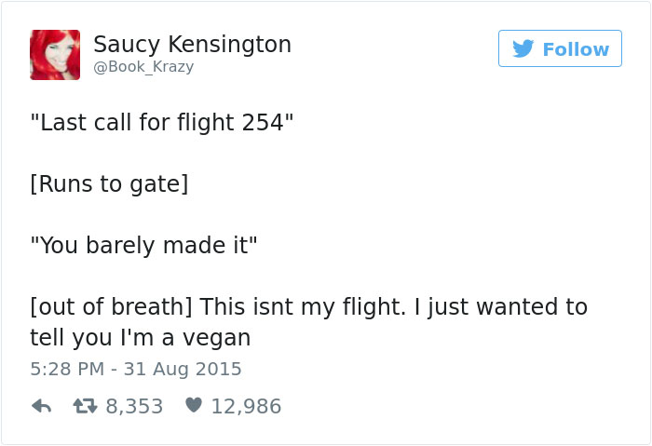Click the Twitter bird icon in Follow button
The width and height of the screenshot is (652, 446).
click(x=523, y=48)
